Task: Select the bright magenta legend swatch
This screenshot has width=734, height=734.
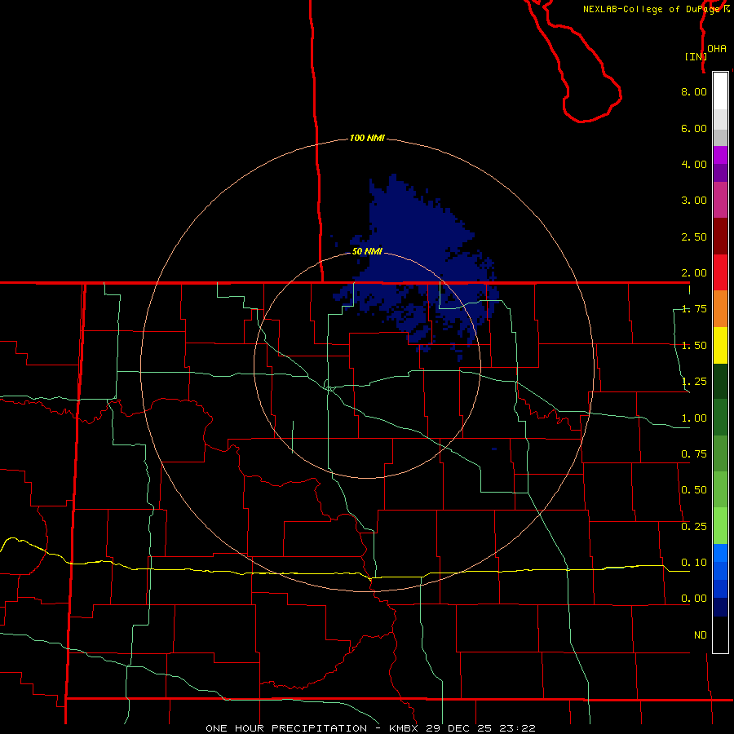Action: pyautogui.click(x=720, y=155)
